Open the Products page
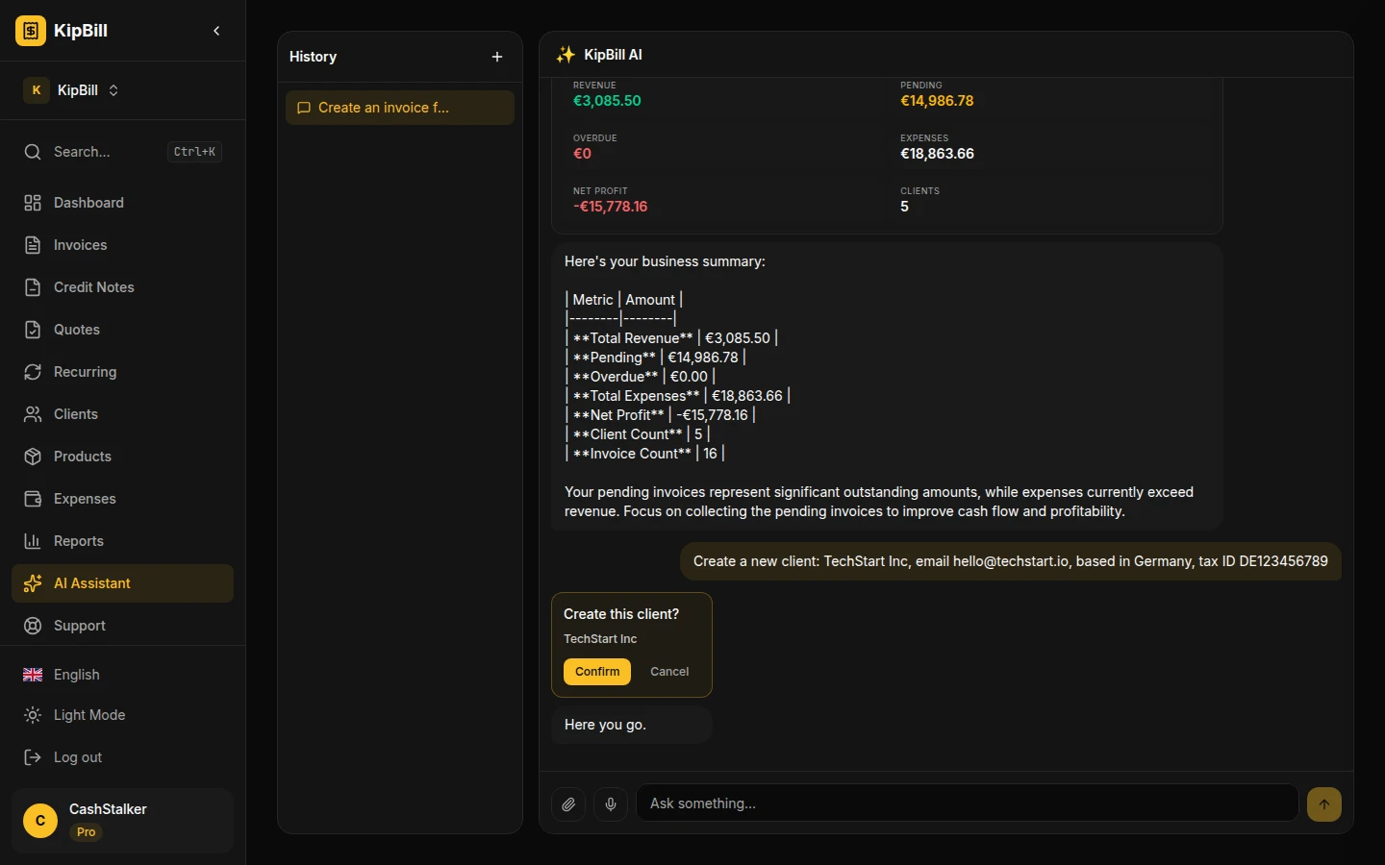Screen dimensions: 1385x865 pos(82,457)
